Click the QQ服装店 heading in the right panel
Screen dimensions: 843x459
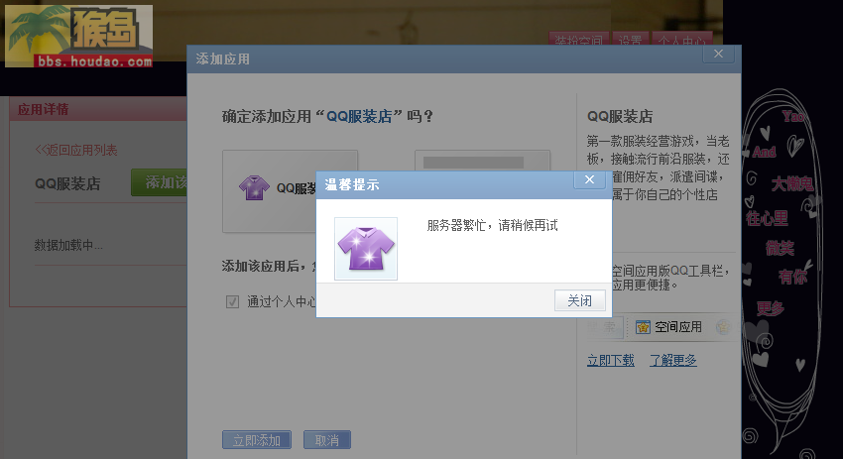(620, 116)
